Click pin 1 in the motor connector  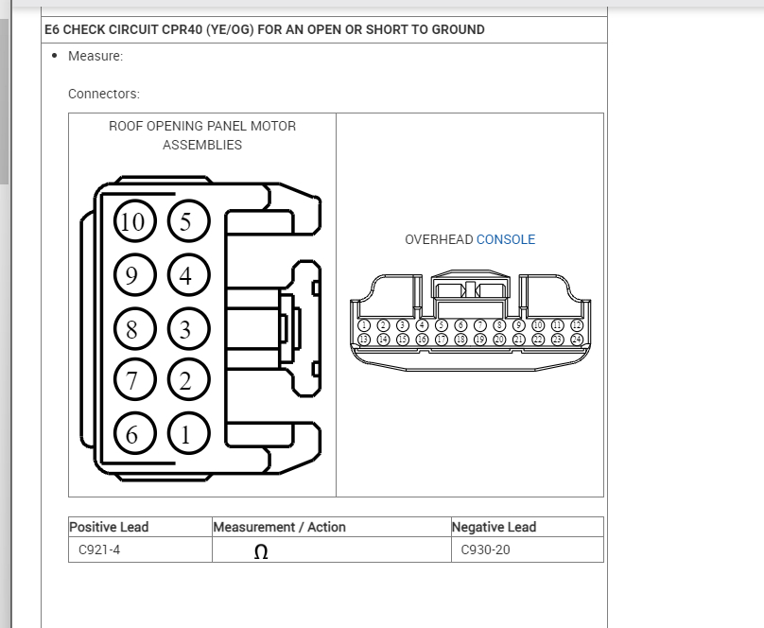188,433
